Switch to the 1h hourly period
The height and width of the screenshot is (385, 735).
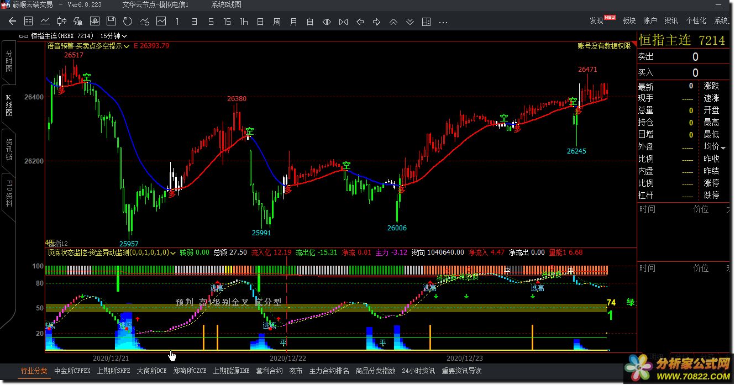(244, 22)
